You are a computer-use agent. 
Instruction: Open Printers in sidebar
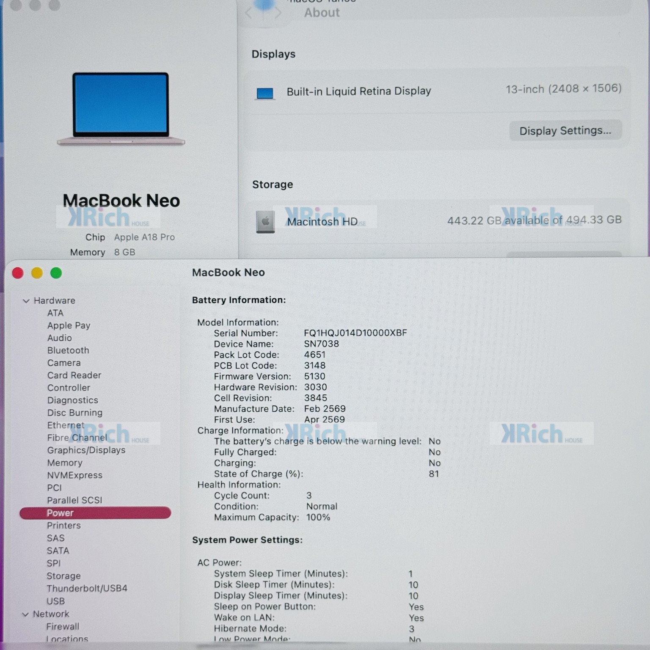63,526
